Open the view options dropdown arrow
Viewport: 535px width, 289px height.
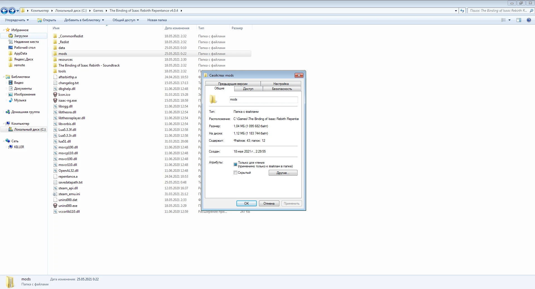click(x=509, y=20)
